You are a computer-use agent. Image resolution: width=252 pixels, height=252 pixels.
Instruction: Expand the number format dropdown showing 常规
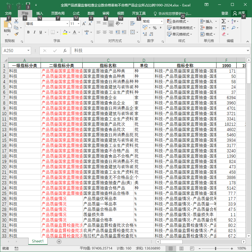pyautogui.click(x=162, y=21)
